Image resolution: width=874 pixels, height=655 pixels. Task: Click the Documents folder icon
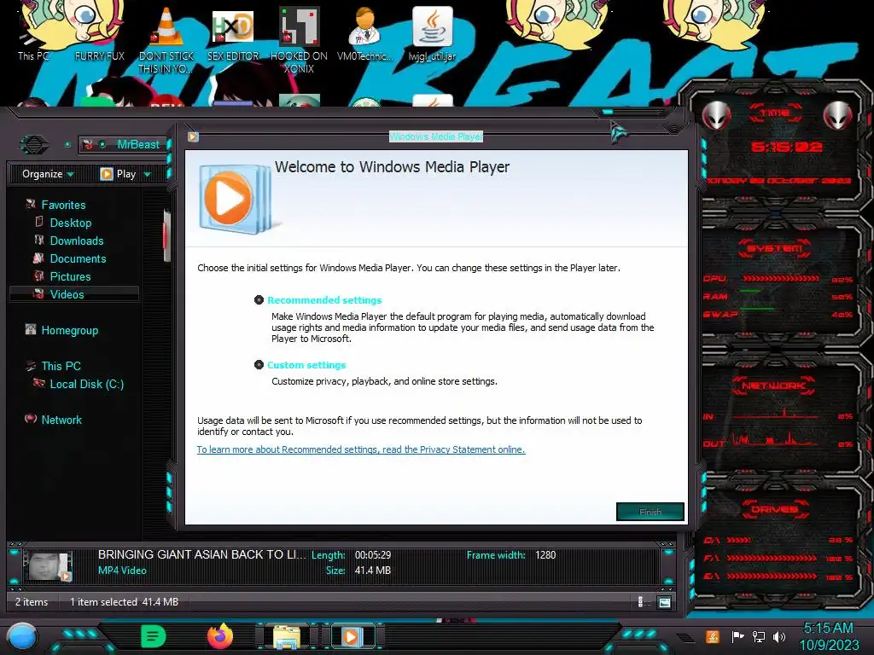click(x=38, y=258)
